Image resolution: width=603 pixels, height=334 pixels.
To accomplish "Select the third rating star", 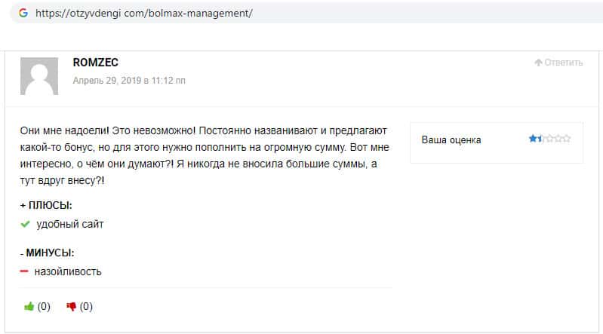I will 550,139.
